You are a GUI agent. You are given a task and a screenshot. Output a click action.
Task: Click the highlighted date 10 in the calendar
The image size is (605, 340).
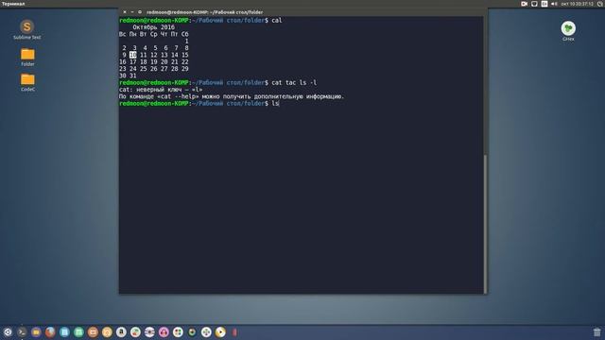click(132, 55)
